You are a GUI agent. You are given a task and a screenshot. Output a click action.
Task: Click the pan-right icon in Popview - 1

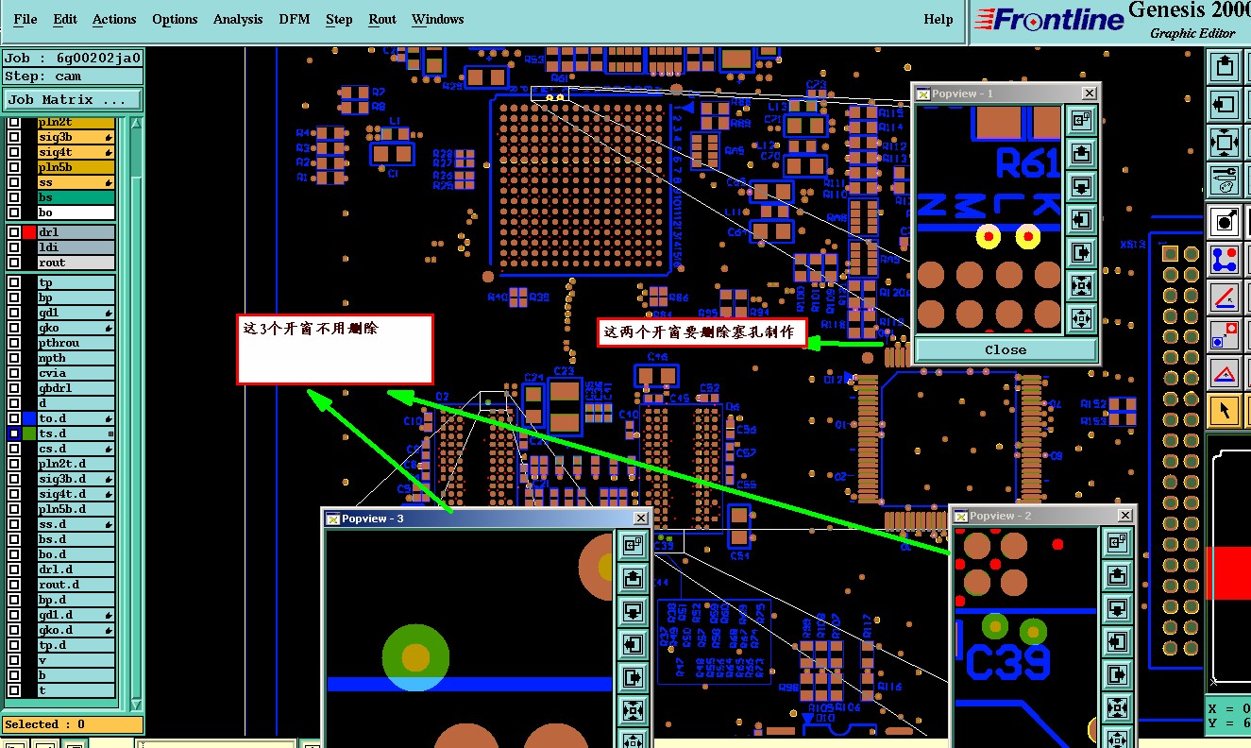pyautogui.click(x=1081, y=252)
